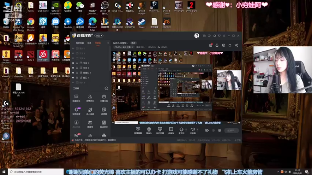Open Steam desktop shortcut
The height and width of the screenshot is (175, 312).
[x=142, y=23]
